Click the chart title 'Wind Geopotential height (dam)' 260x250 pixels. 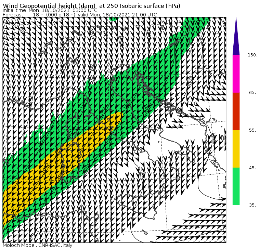pos(49,6)
